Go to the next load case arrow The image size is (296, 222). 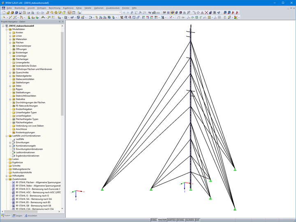[x=128, y=13]
